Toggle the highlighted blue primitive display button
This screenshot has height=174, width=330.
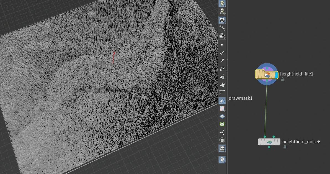tap(222, 101)
